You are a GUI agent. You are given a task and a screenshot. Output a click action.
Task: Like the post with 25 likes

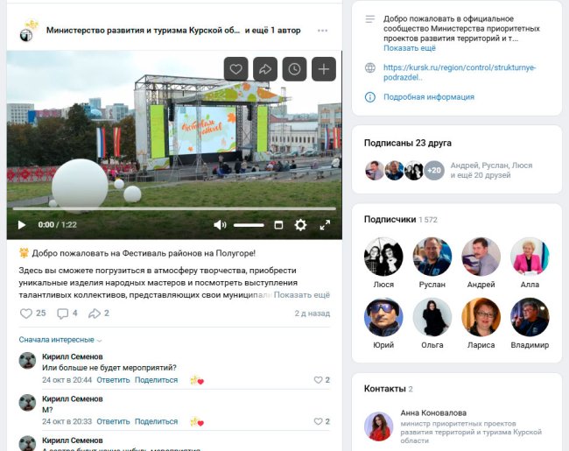pos(32,313)
